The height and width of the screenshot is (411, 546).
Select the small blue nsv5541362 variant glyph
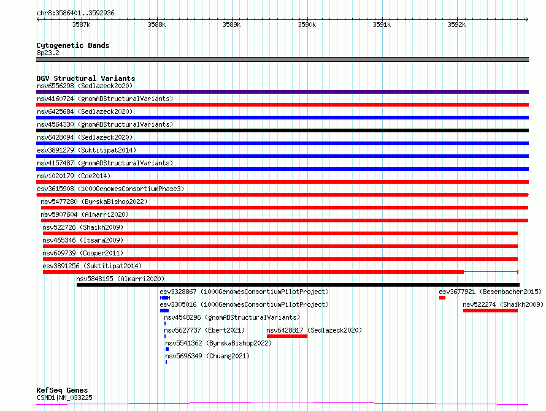pos(167,349)
